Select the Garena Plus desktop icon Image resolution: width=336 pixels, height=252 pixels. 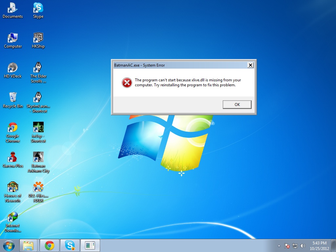tap(13, 157)
